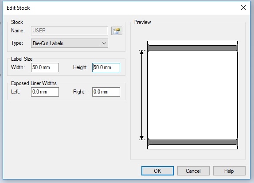The height and width of the screenshot is (183, 254).
Task: Open Help for the Edit Stock dialog
Action: [229, 171]
